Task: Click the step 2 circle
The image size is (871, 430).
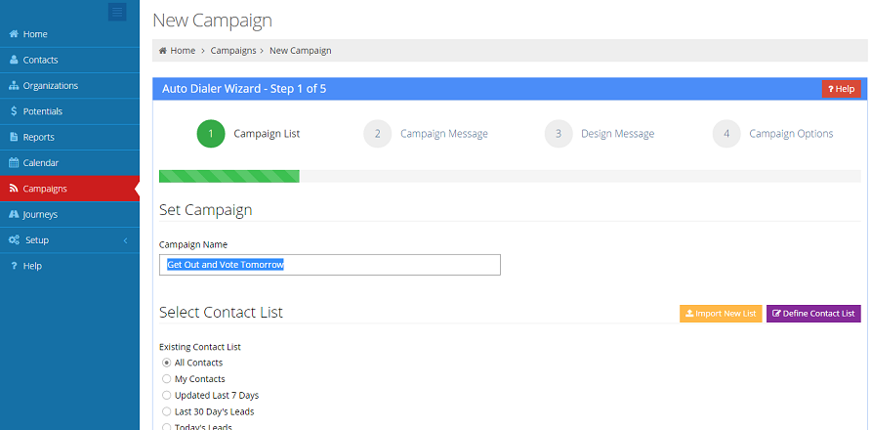Action: tap(377, 134)
